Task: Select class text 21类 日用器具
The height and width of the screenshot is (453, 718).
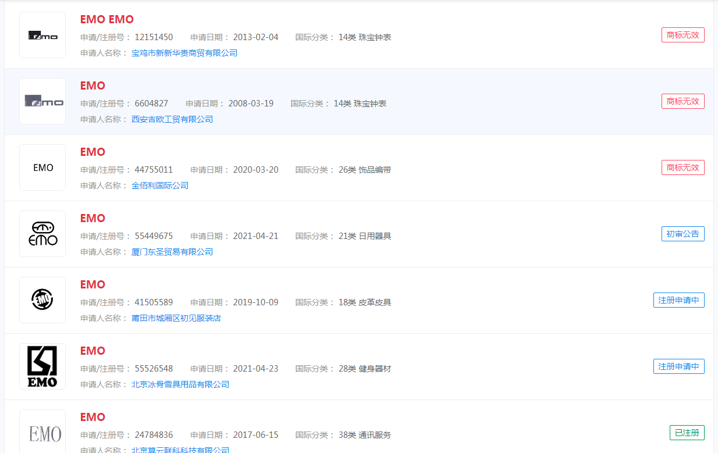Action: (365, 236)
